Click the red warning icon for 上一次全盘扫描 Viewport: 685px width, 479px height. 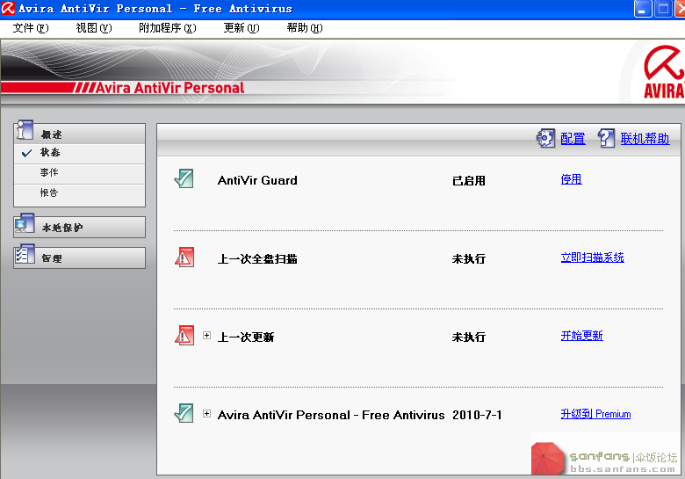[x=184, y=258]
